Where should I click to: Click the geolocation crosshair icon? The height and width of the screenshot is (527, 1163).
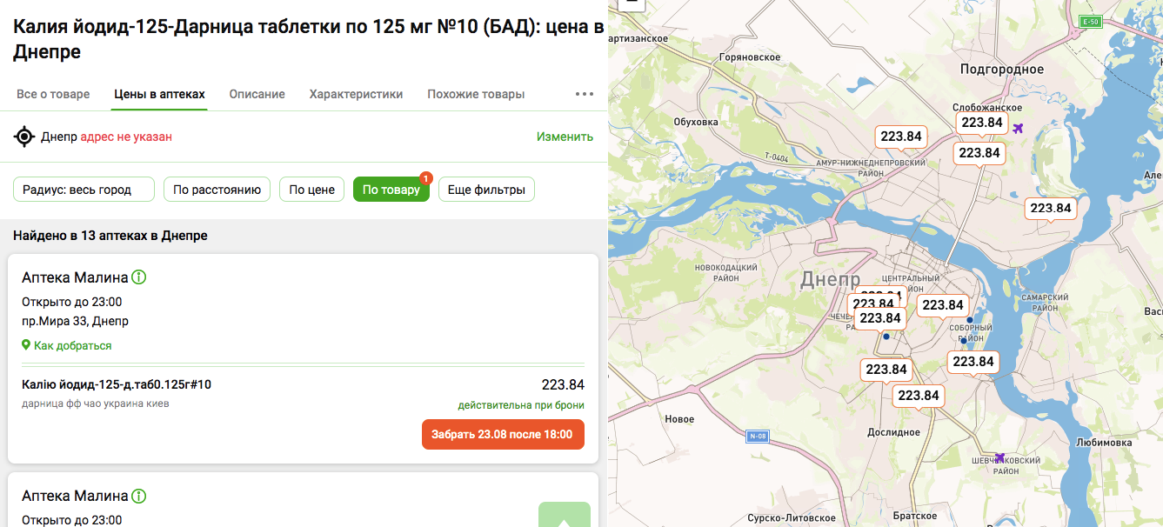[x=24, y=137]
